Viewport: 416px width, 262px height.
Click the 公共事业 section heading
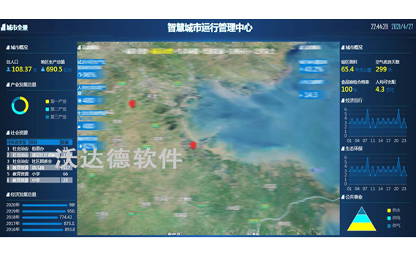354,197
